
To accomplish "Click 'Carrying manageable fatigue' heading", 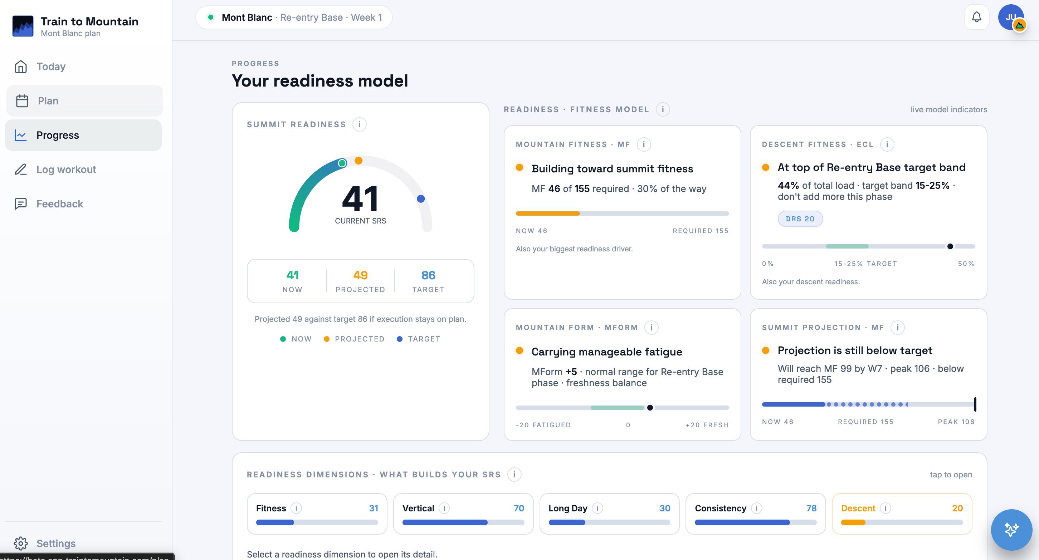I will point(607,352).
